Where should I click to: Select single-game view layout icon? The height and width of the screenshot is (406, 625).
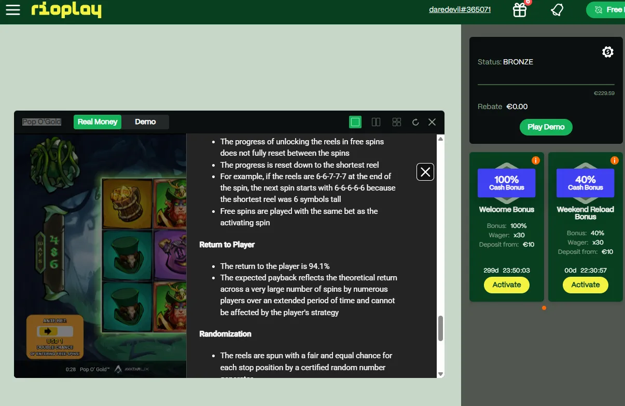[x=355, y=122]
